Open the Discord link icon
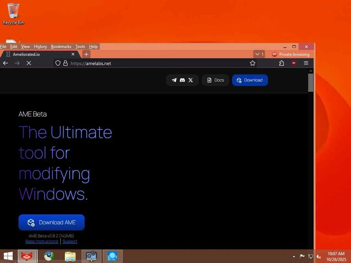Viewport: 351px width, 263px height. pos(182,80)
